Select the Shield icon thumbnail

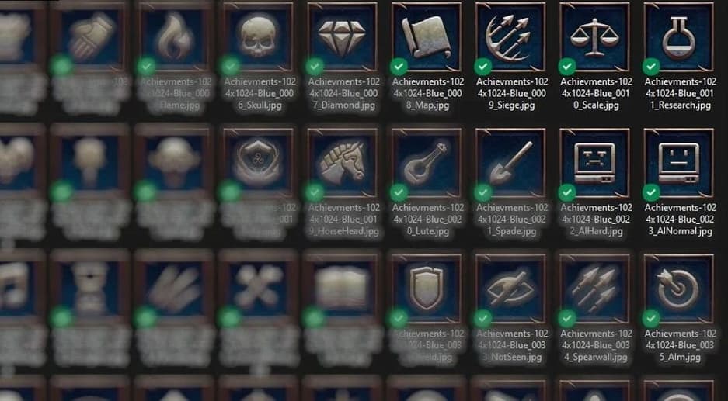click(x=427, y=289)
